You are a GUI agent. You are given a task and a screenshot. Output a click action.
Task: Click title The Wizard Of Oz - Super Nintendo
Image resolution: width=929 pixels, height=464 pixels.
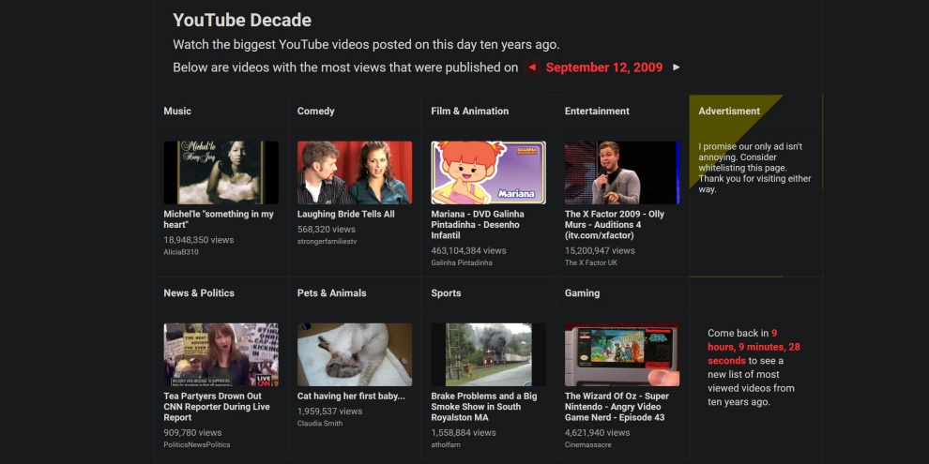617,407
